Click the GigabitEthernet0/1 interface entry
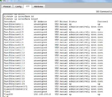Screen dimensions: 112x97 pos(15,87)
